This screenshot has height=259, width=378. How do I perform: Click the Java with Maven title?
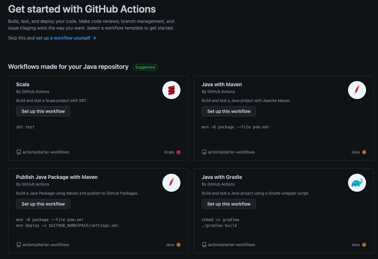coord(222,85)
